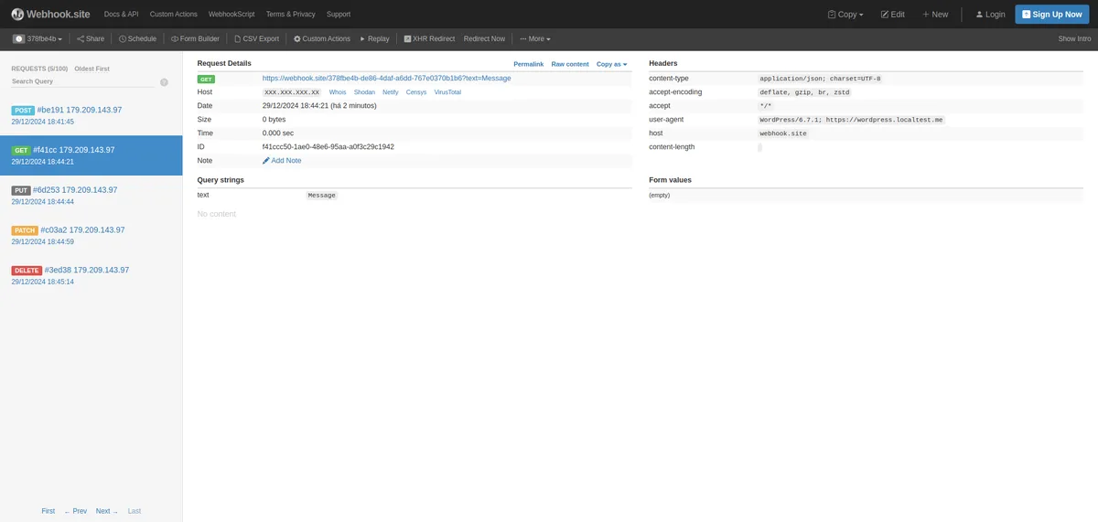Click the query string value Message
The width and height of the screenshot is (1098, 522).
322,196
